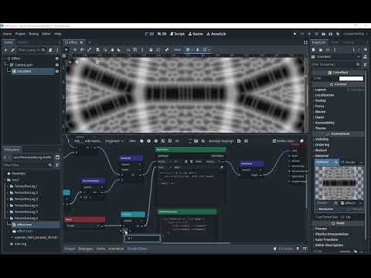Open the Scene menu
This screenshot has width=371, height=278.
click(x=7, y=34)
